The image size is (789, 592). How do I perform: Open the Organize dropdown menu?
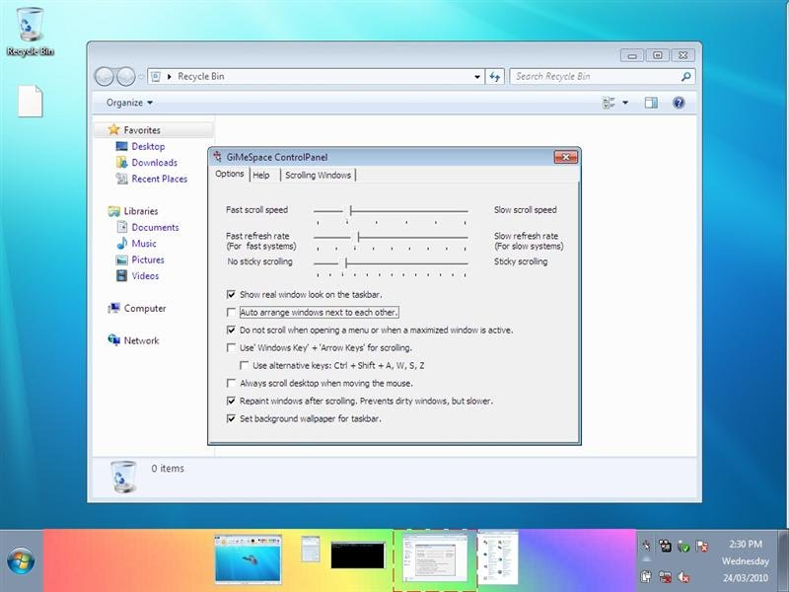129,103
